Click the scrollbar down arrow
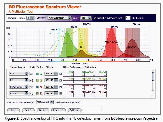The width and height of the screenshot is (163, 122). click(x=153, y=95)
